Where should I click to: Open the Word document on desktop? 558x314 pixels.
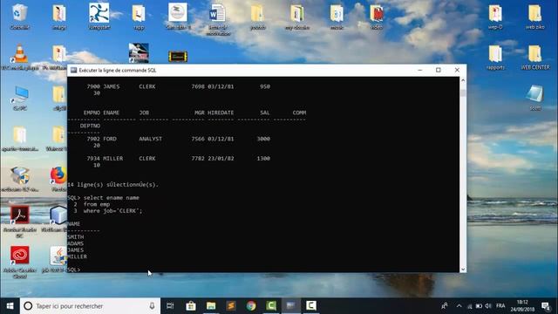[217, 13]
